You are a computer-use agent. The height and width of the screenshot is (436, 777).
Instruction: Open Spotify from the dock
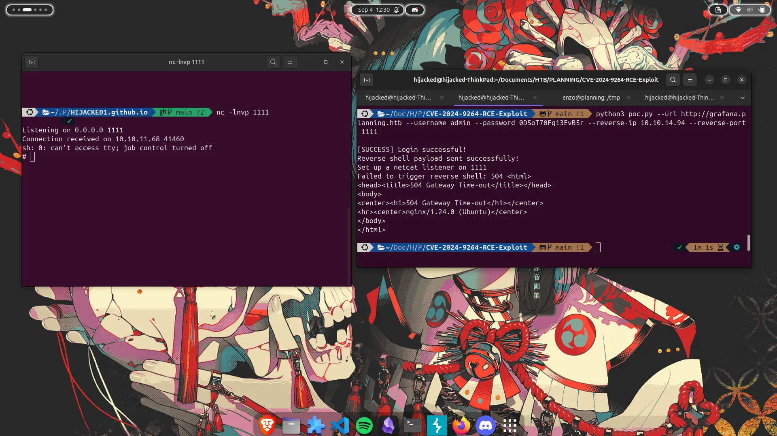click(x=364, y=425)
